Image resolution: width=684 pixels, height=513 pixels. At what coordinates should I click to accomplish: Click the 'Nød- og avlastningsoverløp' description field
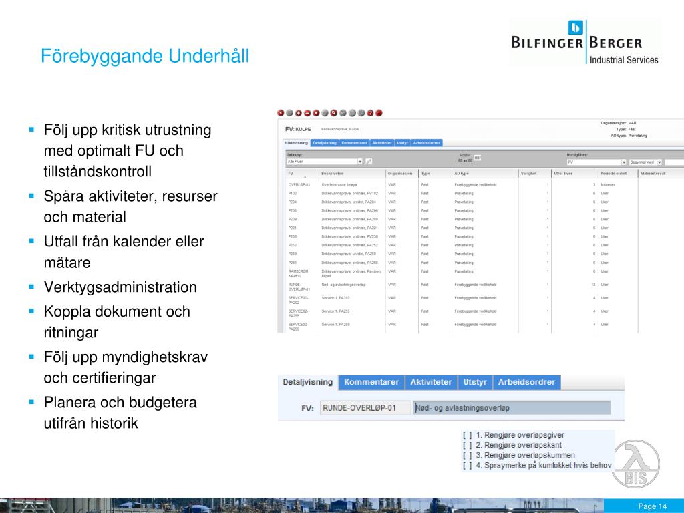point(512,408)
